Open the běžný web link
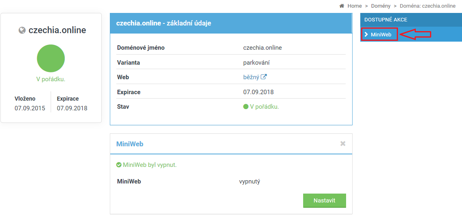The height and width of the screenshot is (215, 462). [251, 77]
